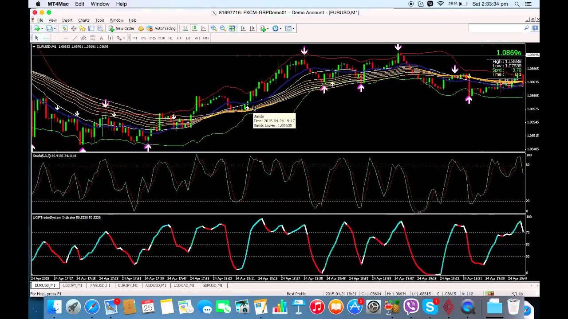This screenshot has height=319, width=568.
Task: Select the standard arrow cursor
Action: pyautogui.click(x=37, y=38)
